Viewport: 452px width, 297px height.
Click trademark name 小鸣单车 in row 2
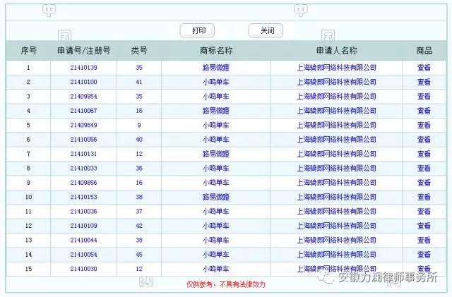point(216,82)
